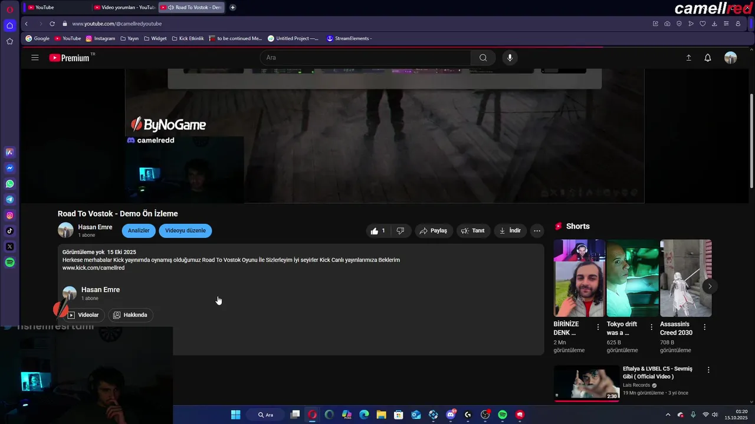Open the Hakkında chip in description
The height and width of the screenshot is (424, 755).
[130, 315]
